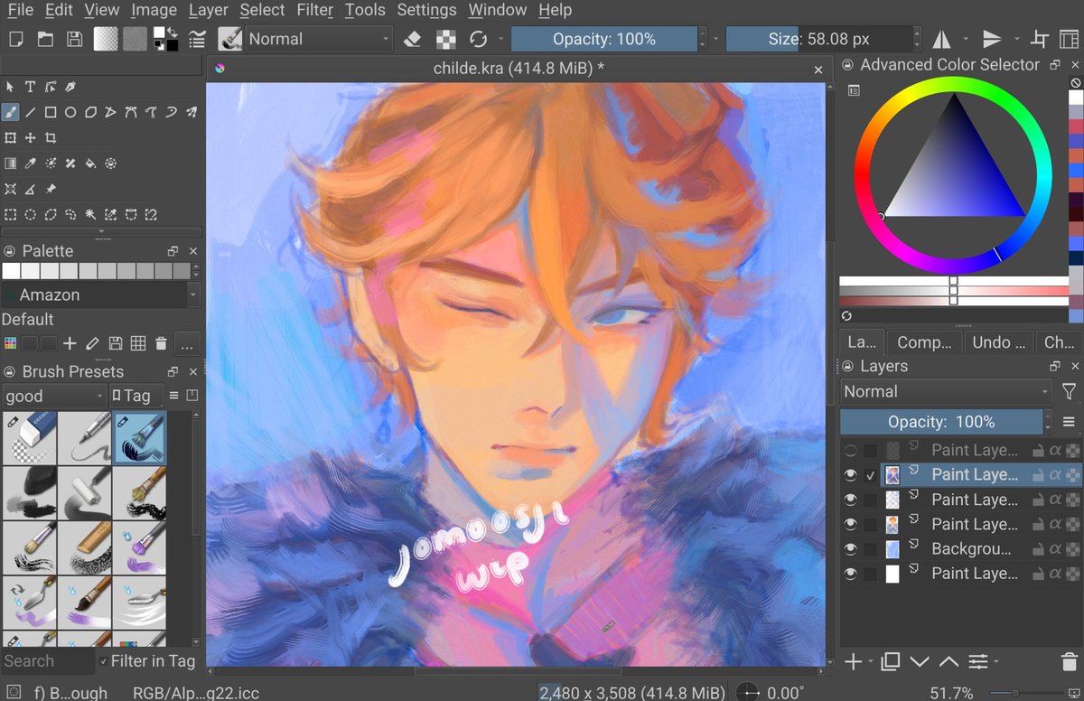Select the Move tool
Screen dimensions: 1084x701
pos(30,137)
